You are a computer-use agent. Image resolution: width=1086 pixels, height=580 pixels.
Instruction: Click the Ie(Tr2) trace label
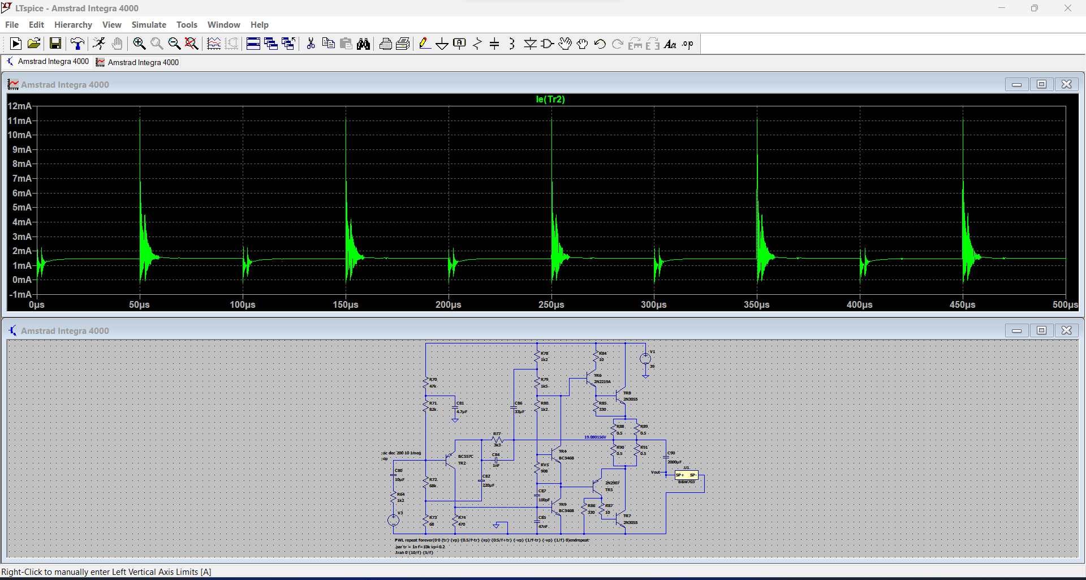pos(550,99)
